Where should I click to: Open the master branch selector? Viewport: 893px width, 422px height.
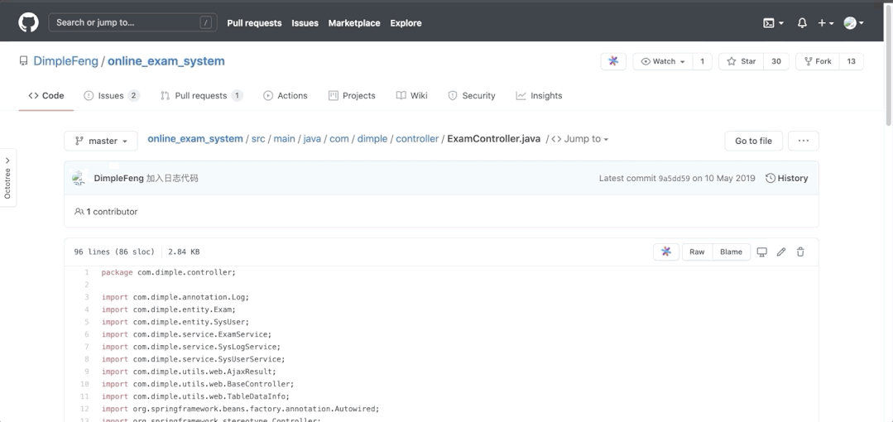(x=101, y=141)
